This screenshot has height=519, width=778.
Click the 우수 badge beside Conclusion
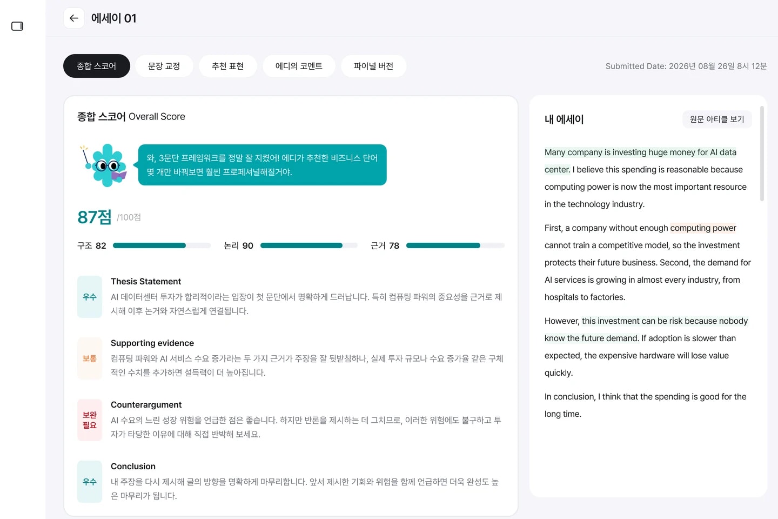click(90, 482)
